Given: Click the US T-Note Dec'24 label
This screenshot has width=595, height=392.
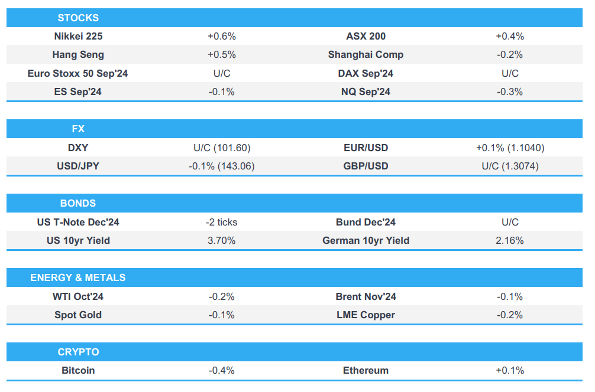Looking at the screenshot, I should (78, 222).
